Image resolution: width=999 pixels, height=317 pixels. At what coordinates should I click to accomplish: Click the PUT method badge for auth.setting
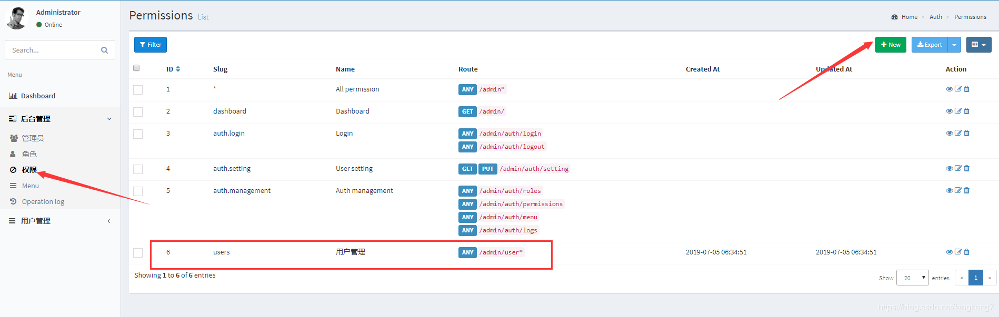pyautogui.click(x=488, y=169)
